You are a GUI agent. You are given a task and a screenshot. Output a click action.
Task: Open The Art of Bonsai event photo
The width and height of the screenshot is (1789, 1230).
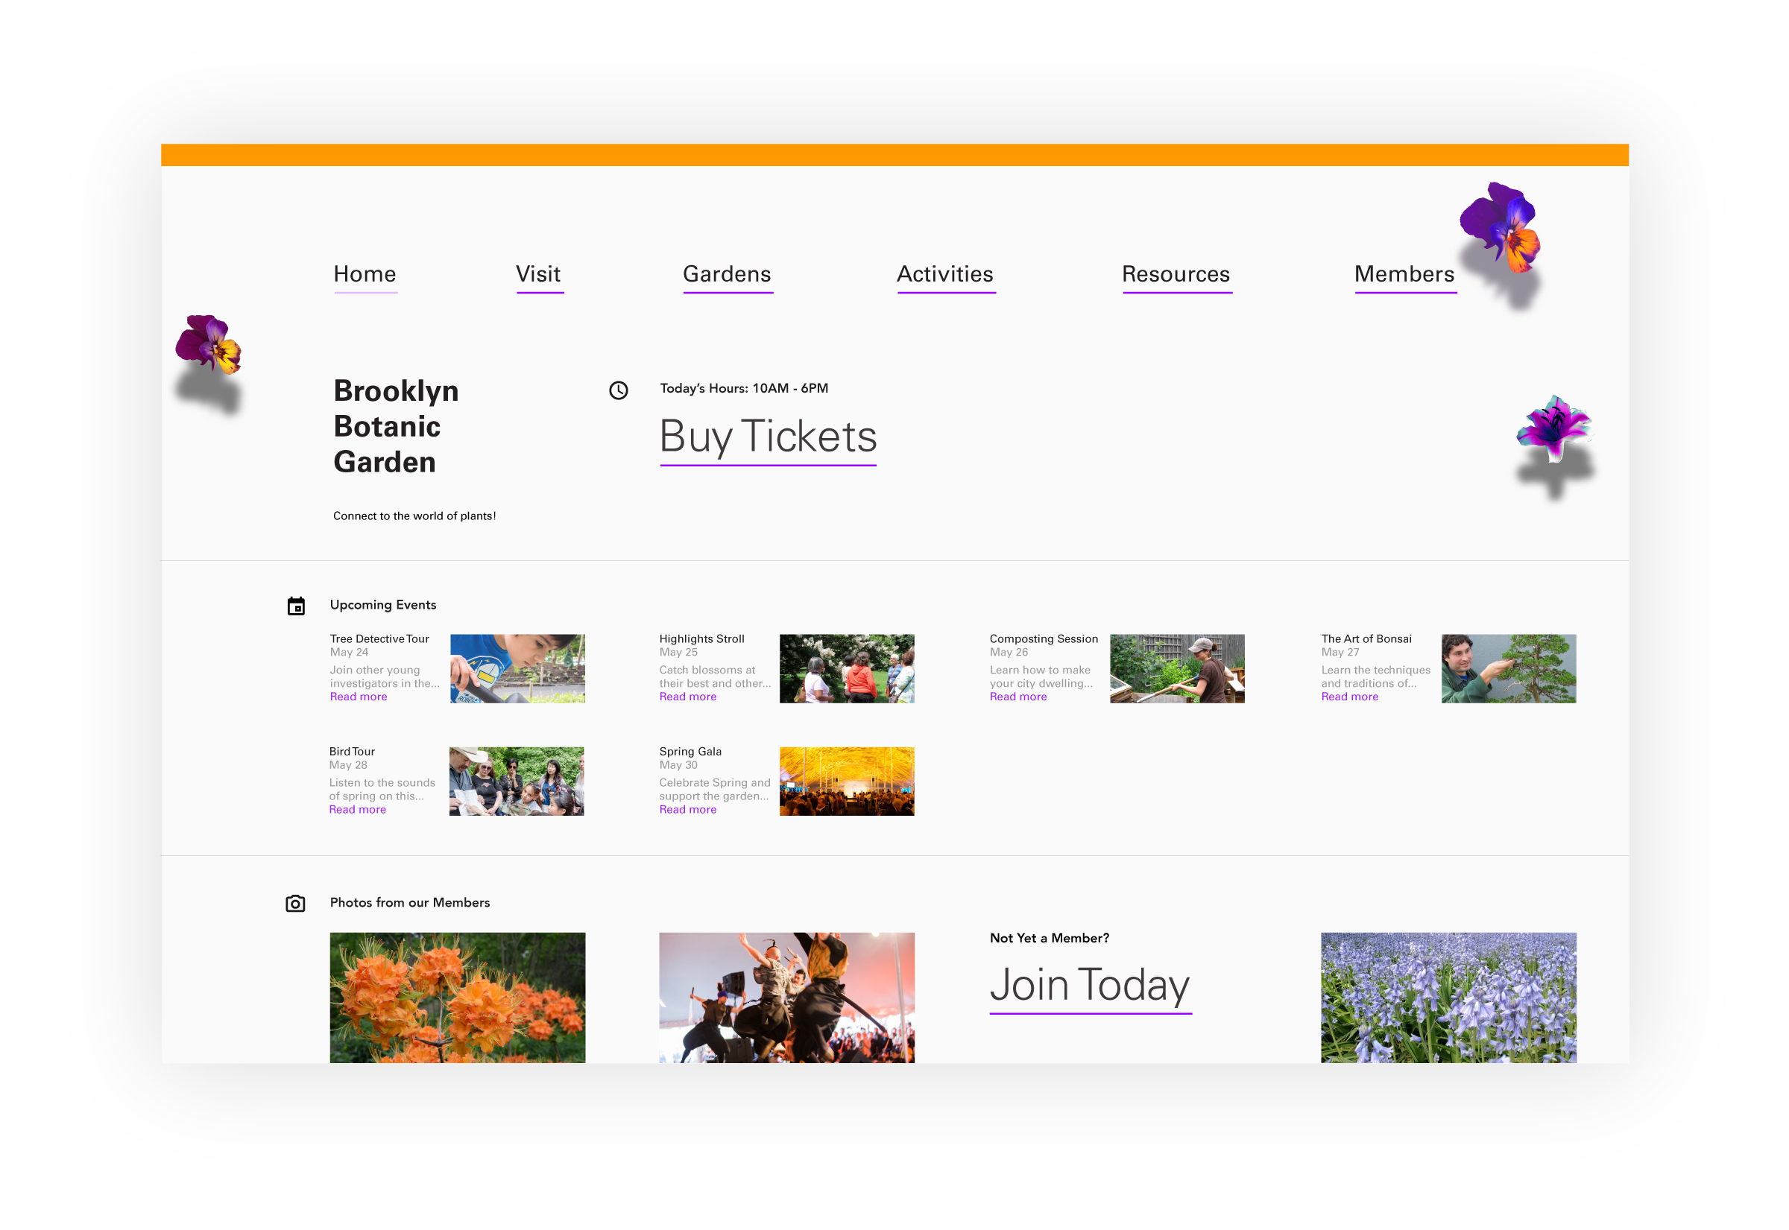[x=1508, y=668]
